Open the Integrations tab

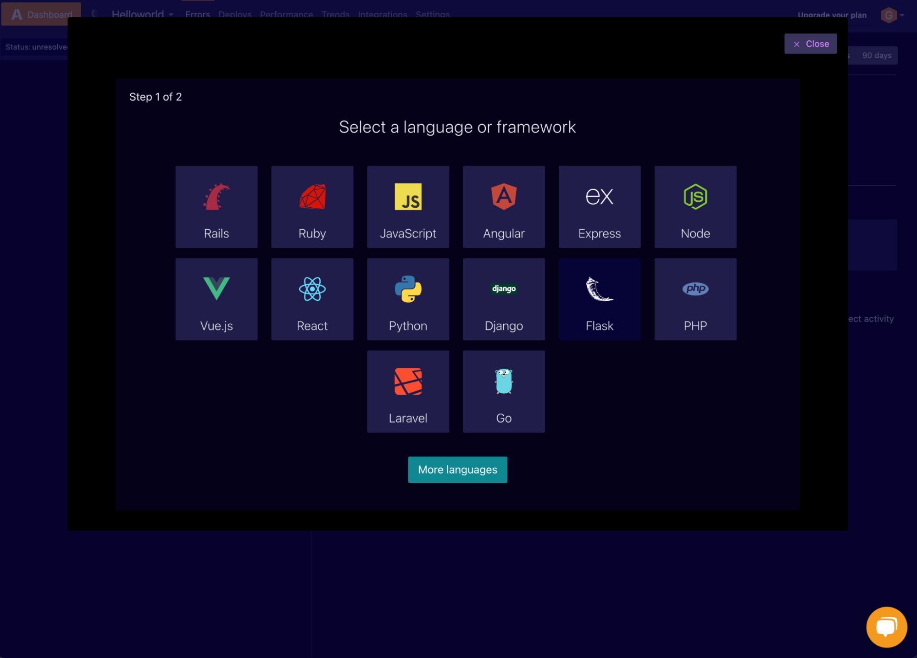[x=383, y=14]
